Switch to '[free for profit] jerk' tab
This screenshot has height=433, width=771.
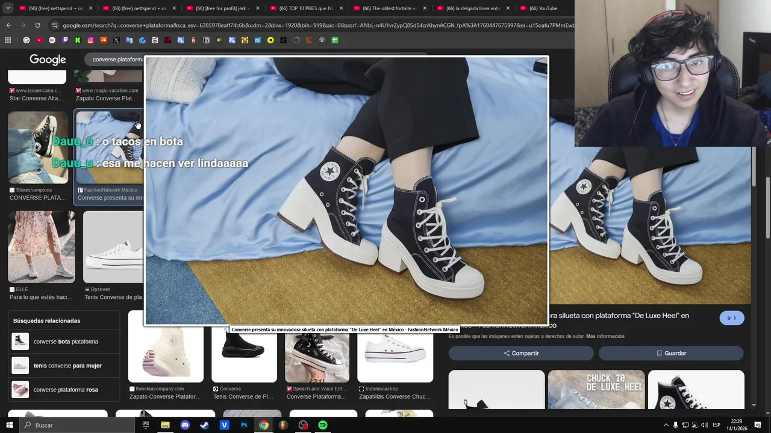coord(222,8)
